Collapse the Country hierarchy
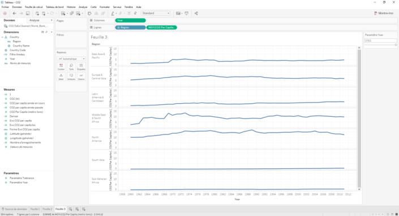 tap(2, 37)
